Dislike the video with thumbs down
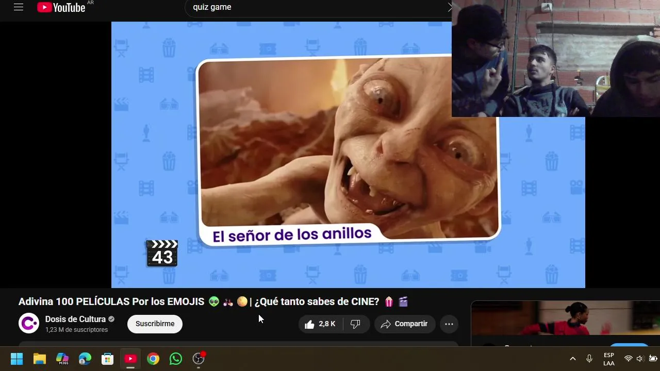Screen dimensions: 660x371 click(356, 324)
